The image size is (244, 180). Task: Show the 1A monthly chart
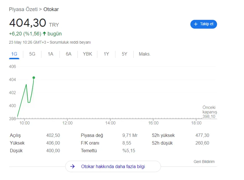tap(50, 54)
